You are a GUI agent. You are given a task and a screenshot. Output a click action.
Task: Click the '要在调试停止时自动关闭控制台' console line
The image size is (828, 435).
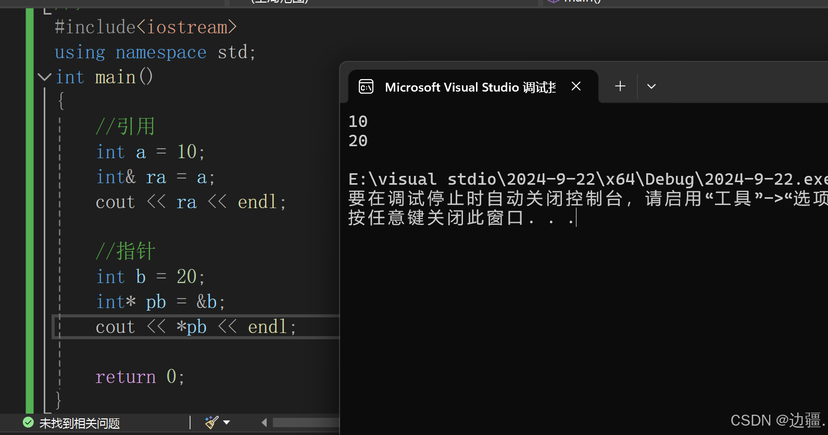588,199
